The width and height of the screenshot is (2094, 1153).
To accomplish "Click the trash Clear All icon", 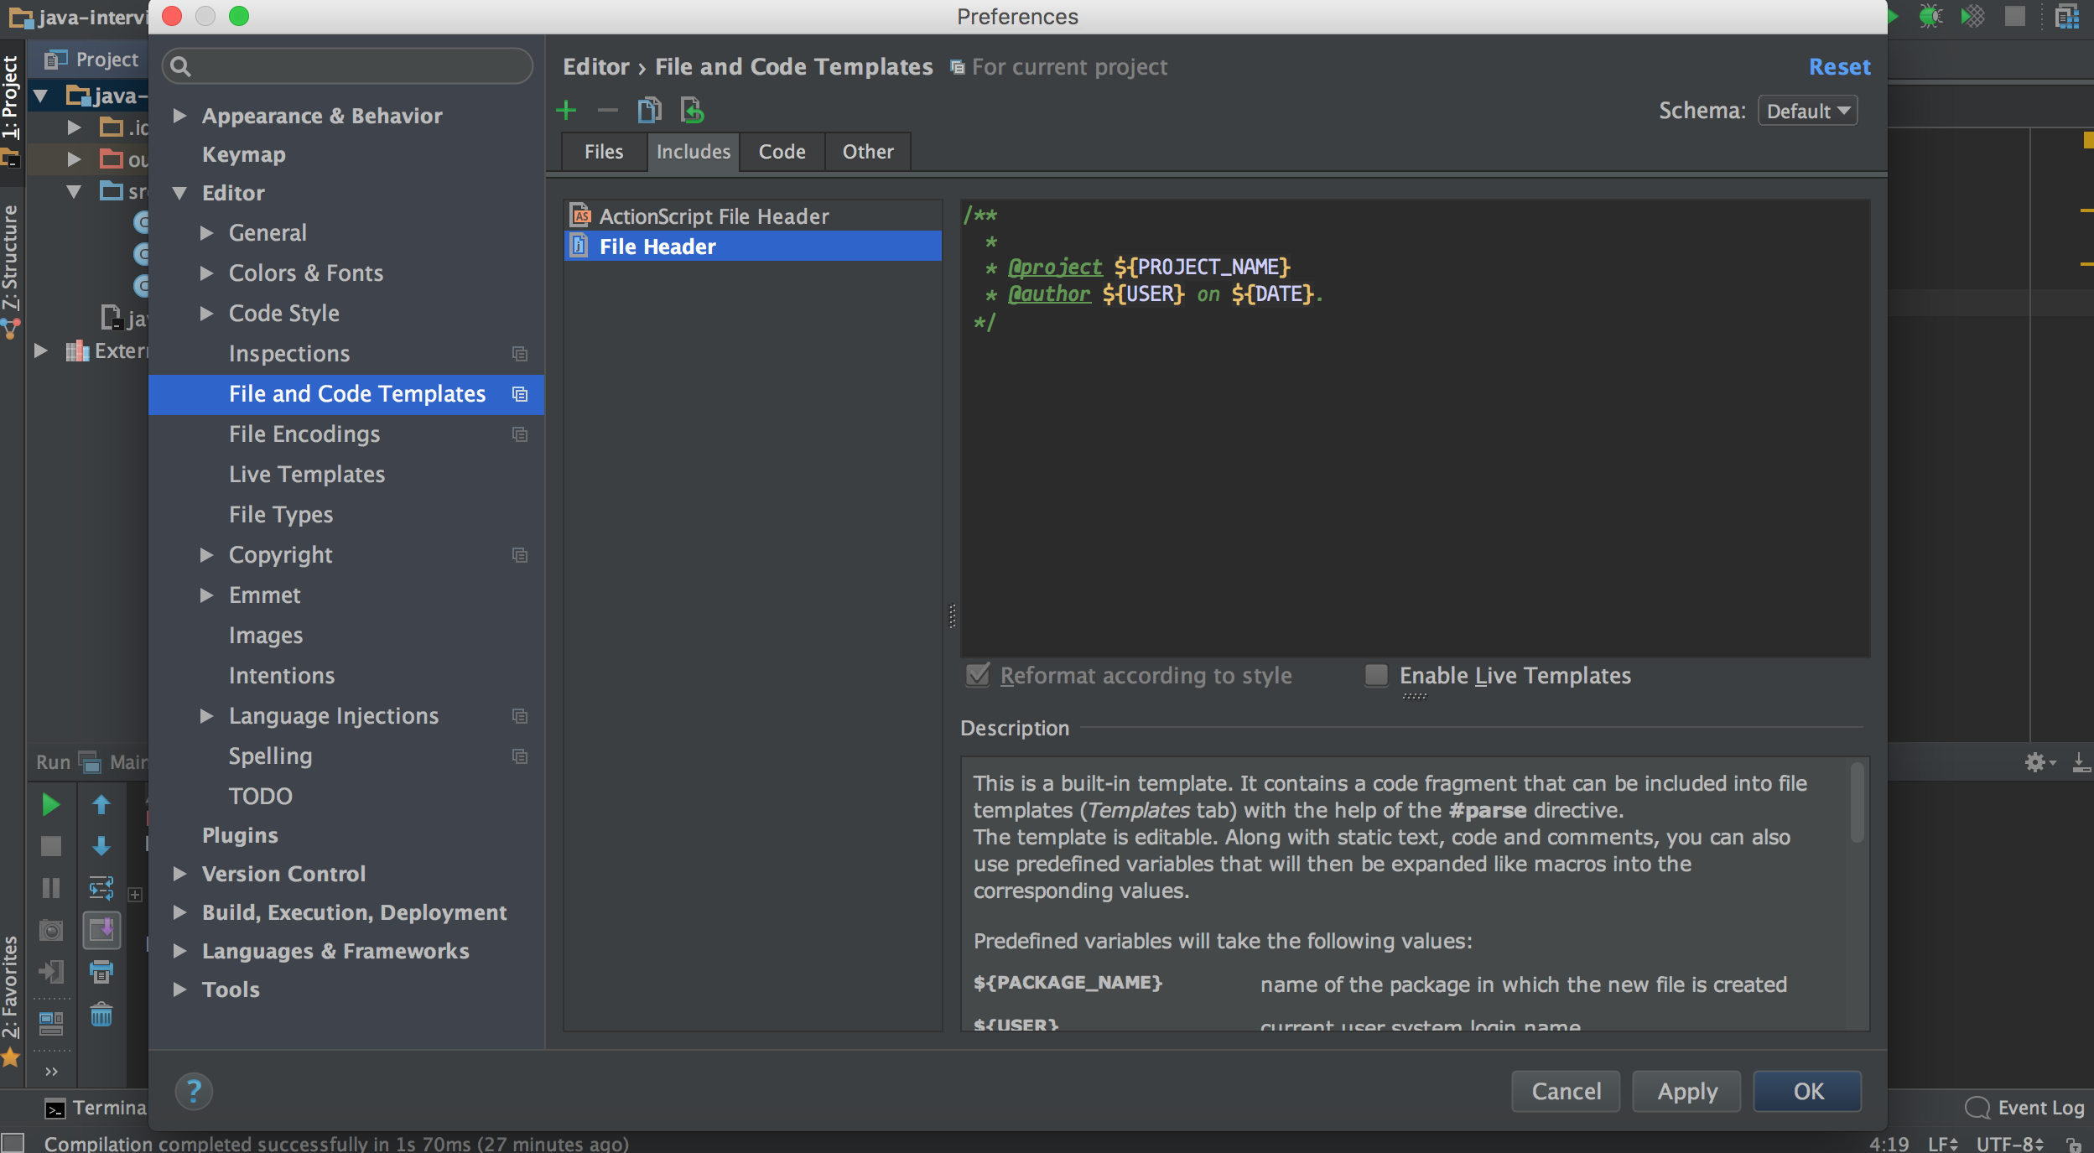I will (x=101, y=1015).
